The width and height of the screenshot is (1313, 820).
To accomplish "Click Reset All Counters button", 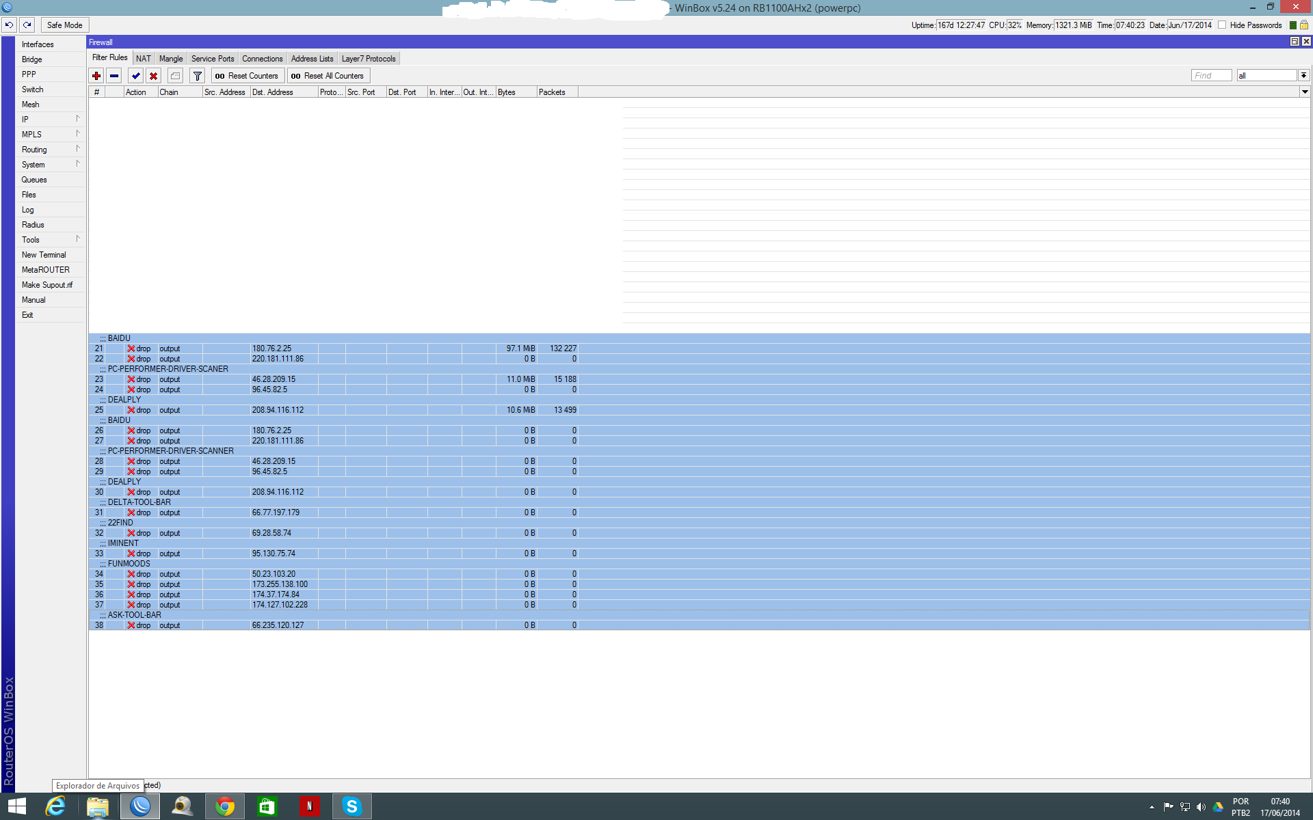I will [328, 76].
